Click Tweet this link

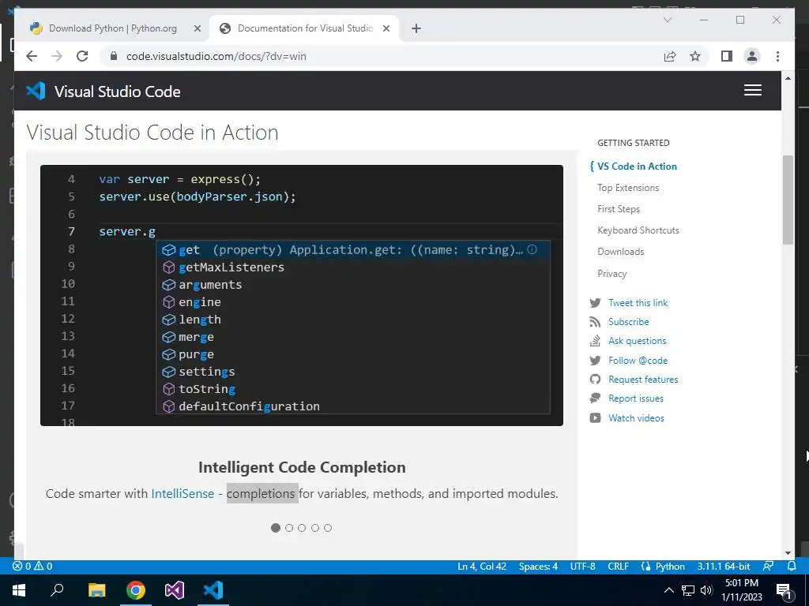[x=638, y=302]
